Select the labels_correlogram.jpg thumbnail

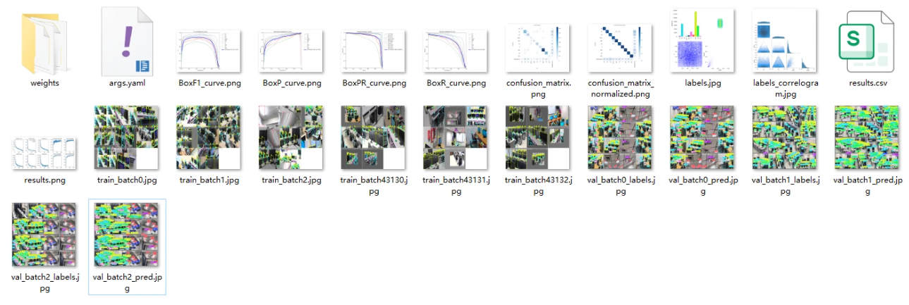coord(785,41)
